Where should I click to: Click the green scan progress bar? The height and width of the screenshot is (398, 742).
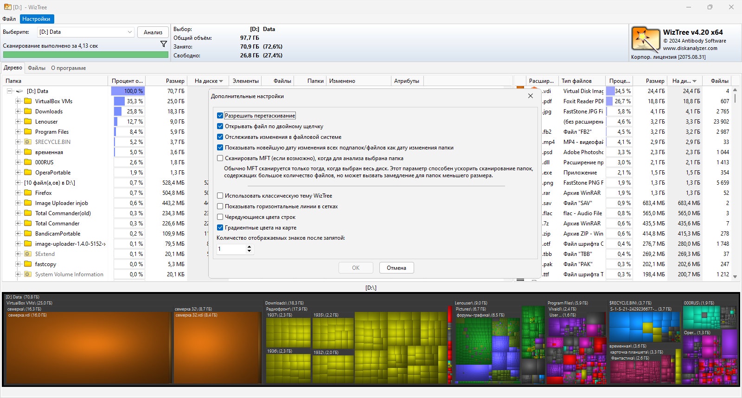(86, 55)
